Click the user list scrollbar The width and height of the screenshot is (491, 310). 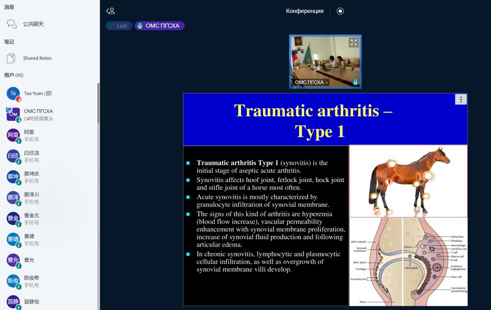click(x=98, y=192)
